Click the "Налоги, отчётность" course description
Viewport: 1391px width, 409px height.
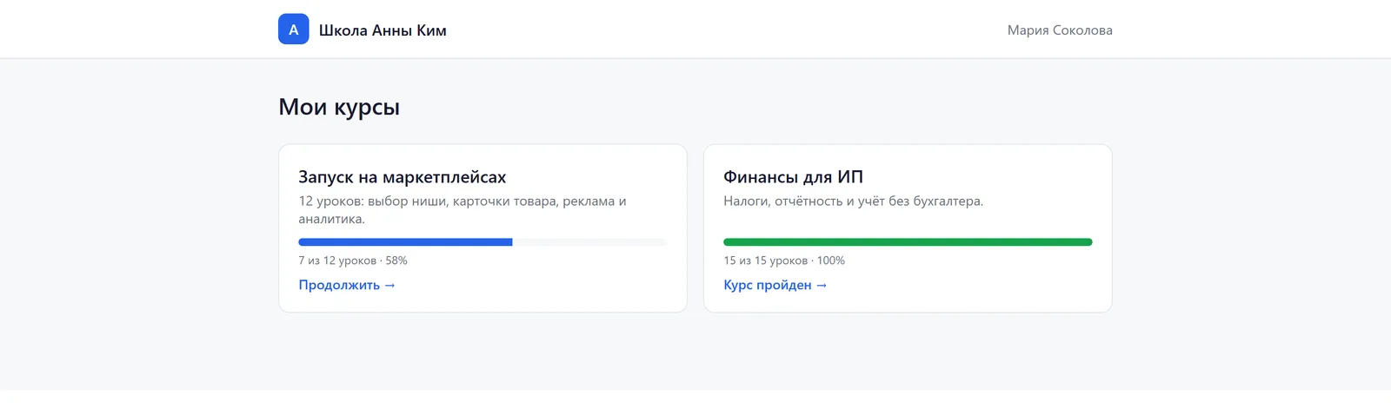click(854, 201)
